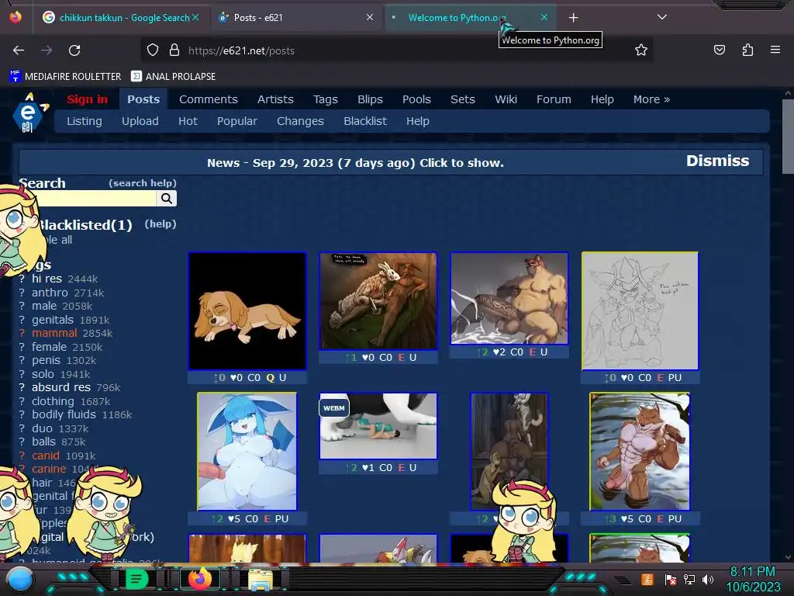Click the browser forward arrow

pos(47,50)
